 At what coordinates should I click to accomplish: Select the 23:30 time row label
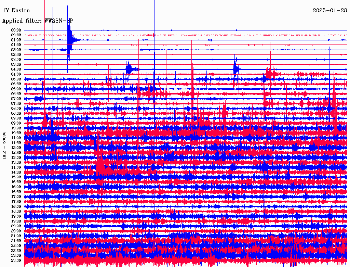point(16,260)
